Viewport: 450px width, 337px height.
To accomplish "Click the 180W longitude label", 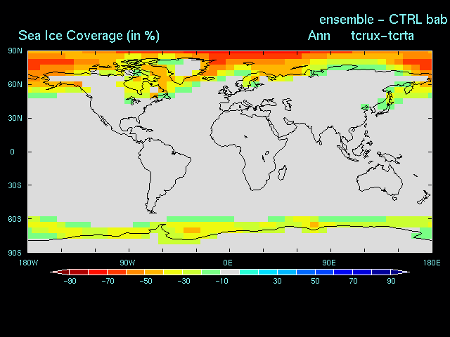I will pos(28,263).
